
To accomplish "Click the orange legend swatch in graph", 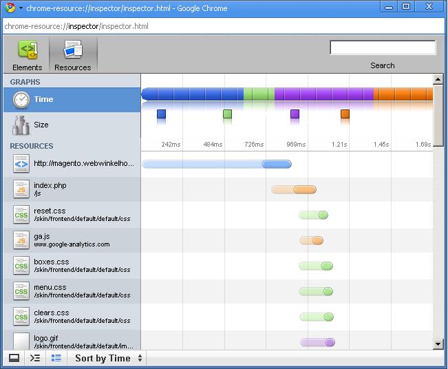I will (x=345, y=114).
